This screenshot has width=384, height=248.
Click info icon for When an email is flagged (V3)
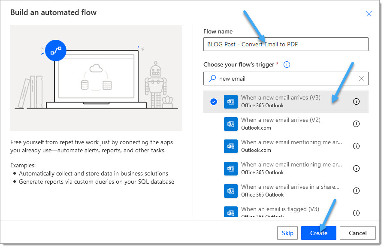click(x=356, y=213)
